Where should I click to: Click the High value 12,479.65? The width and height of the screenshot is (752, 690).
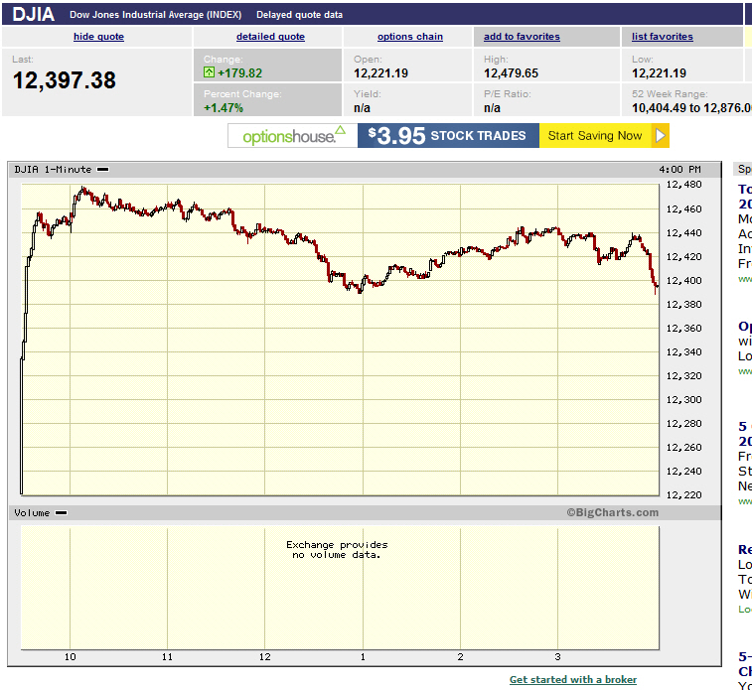pyautogui.click(x=511, y=72)
